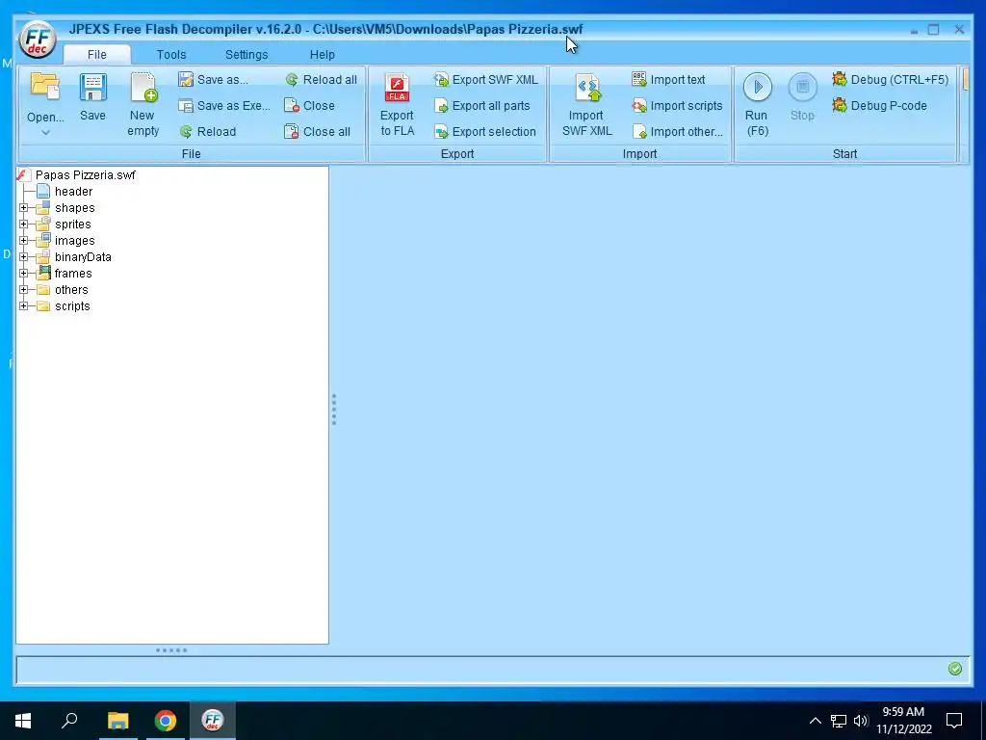Choose Save as... in File group

click(213, 79)
